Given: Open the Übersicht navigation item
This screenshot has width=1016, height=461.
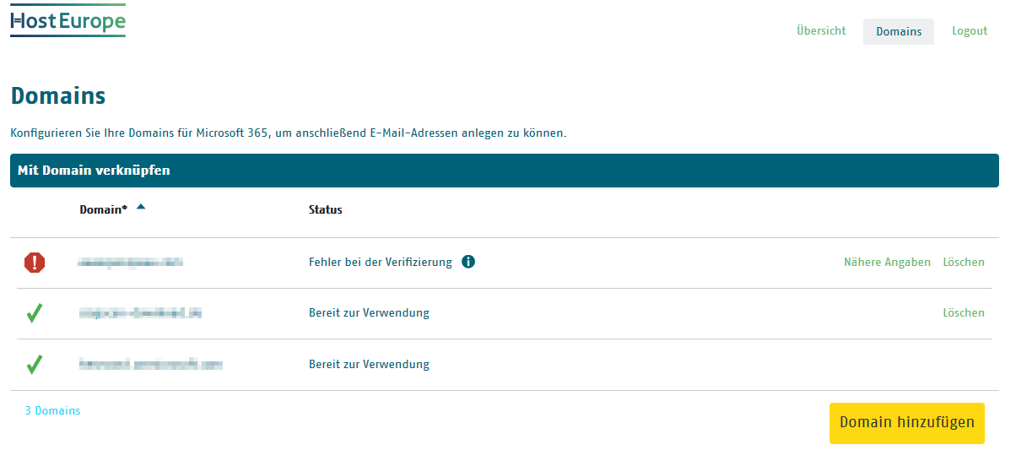Looking at the screenshot, I should pos(821,30).
